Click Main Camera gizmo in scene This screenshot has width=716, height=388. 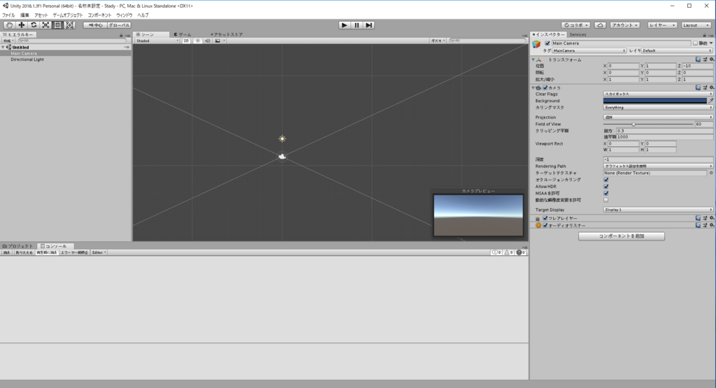[282, 157]
